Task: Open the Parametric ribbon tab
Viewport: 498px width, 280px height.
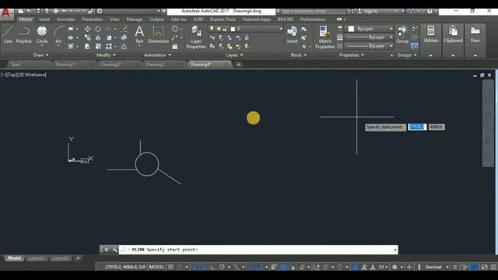Action: click(92, 19)
